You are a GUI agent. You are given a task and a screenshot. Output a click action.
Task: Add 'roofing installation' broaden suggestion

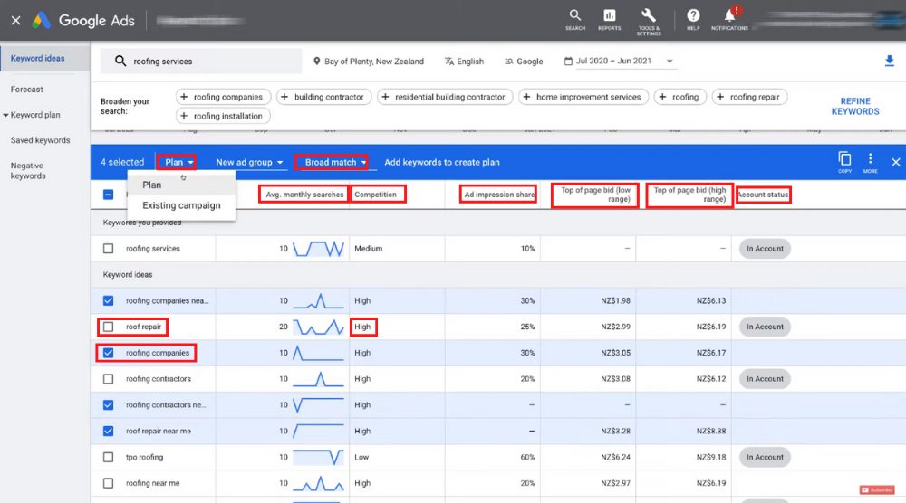click(x=223, y=116)
